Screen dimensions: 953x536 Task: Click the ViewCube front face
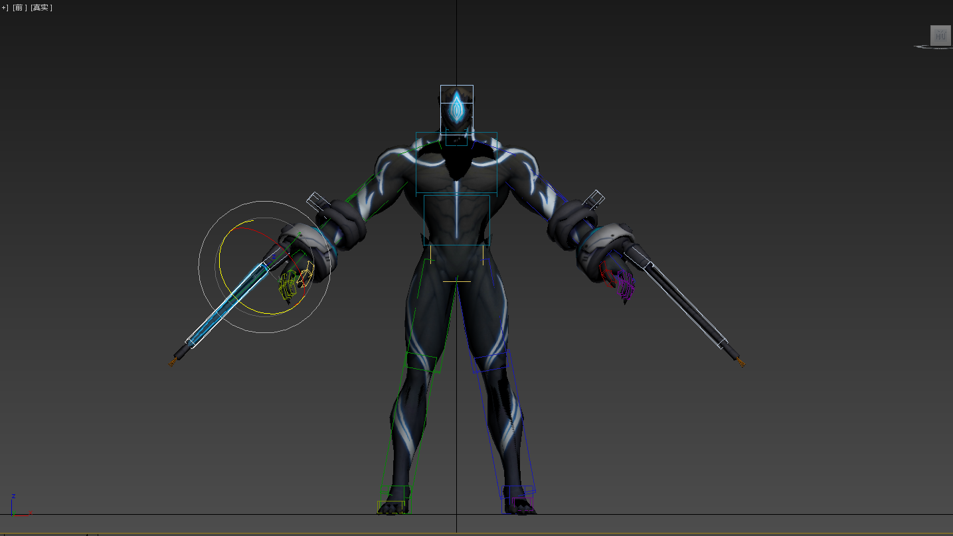click(x=940, y=36)
